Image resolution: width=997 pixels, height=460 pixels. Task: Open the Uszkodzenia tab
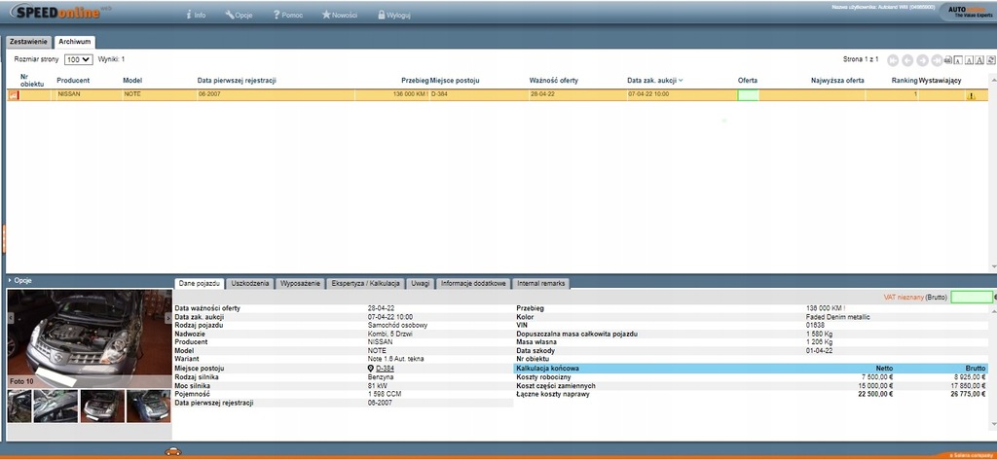click(x=250, y=283)
